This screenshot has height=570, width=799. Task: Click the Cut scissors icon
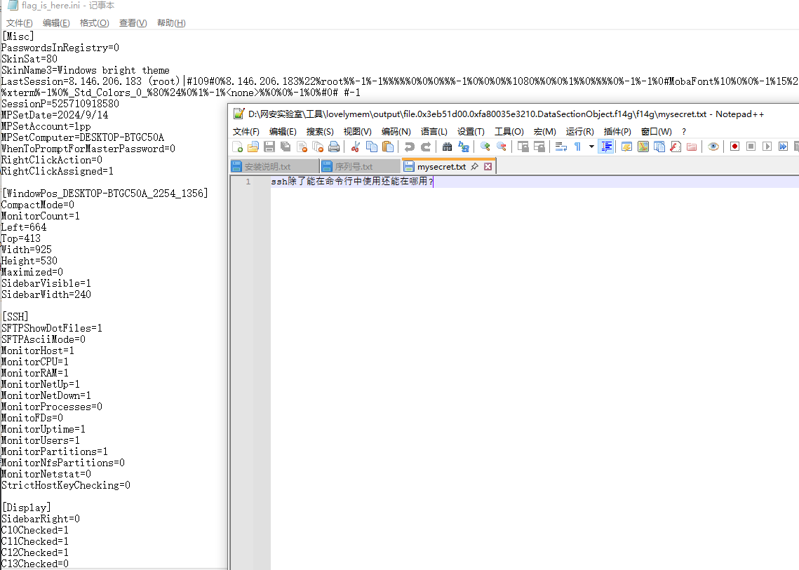[356, 147]
